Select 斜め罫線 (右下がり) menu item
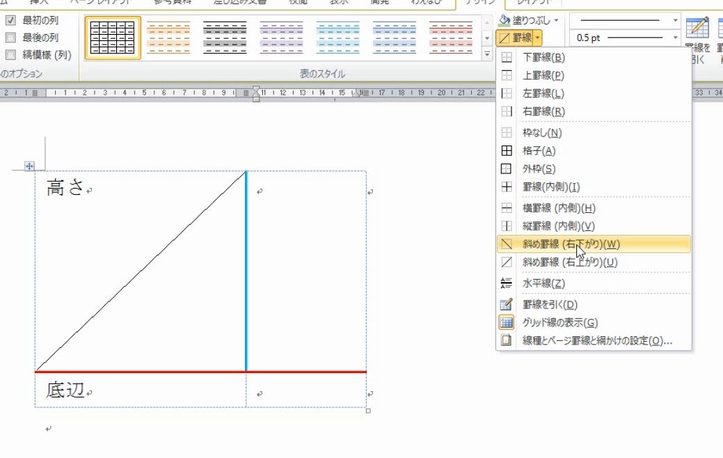Screen dimensions: 723x458 pyautogui.click(x=571, y=244)
